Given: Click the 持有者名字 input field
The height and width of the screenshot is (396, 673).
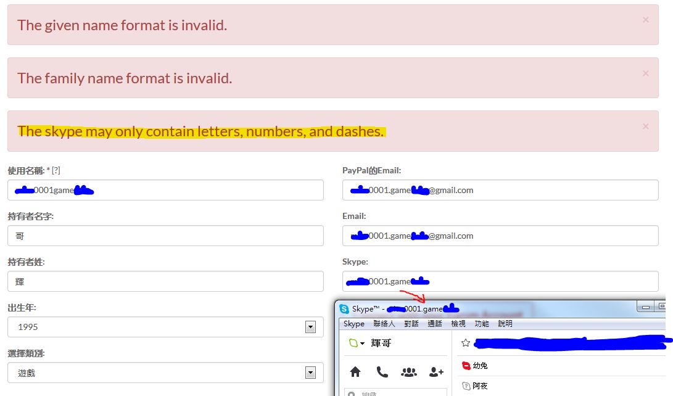Looking at the screenshot, I should pos(165,236).
